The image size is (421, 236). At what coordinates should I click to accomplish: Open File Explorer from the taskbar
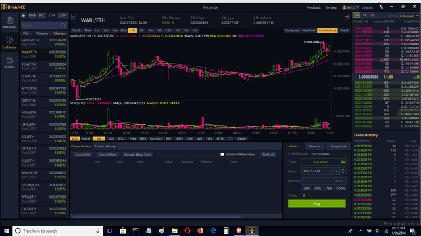174,231
